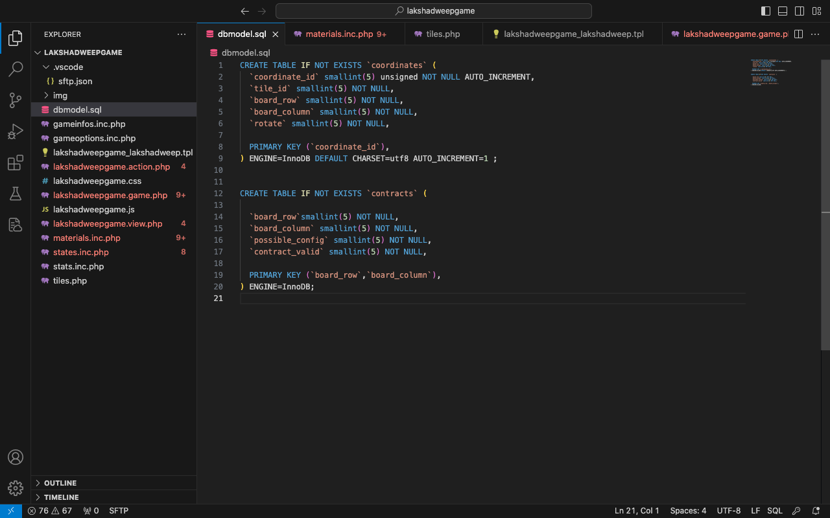Screen dimensions: 830x518
Task: Expand the TIMELINE section
Action: (x=113, y=497)
